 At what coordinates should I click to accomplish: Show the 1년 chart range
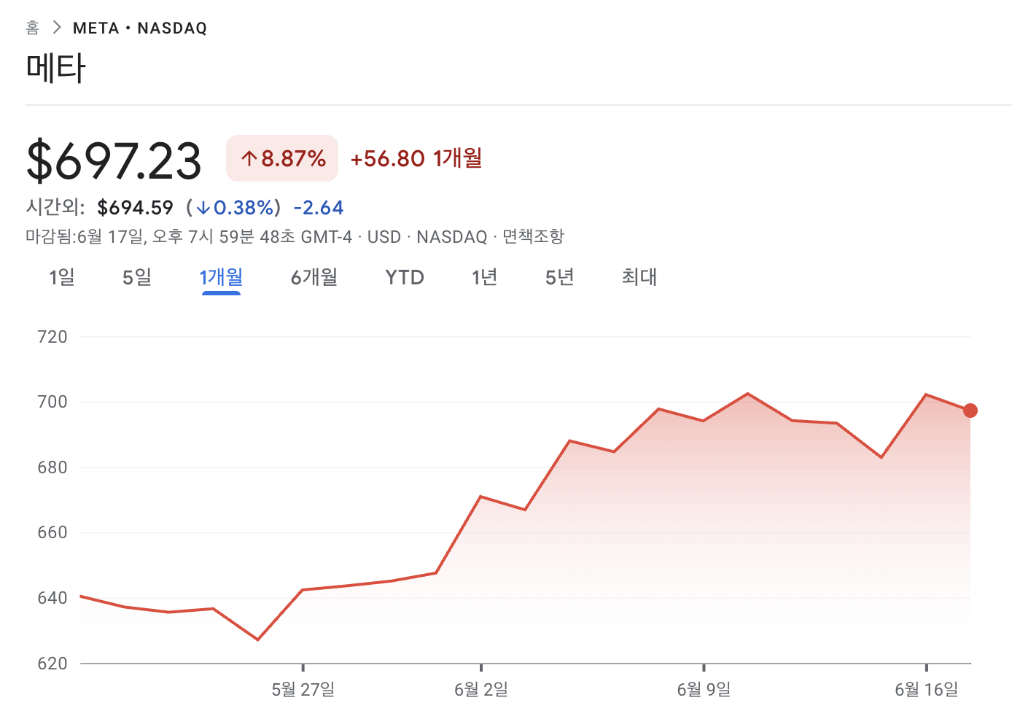coord(484,277)
